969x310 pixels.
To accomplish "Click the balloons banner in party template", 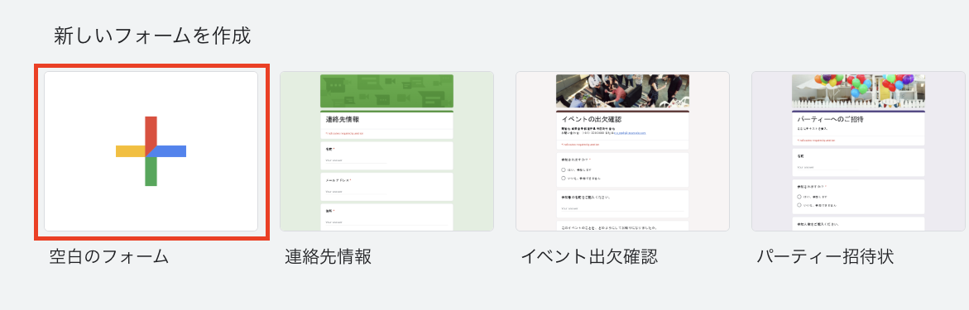I will 858,92.
